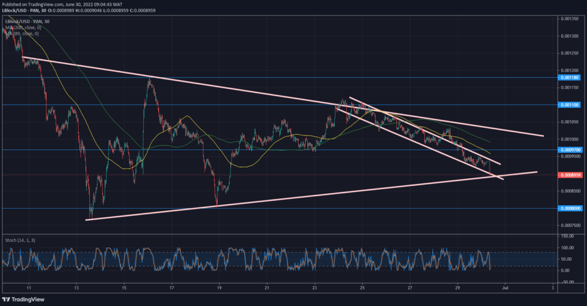
Task: Click the 0.001150 price axis label
Action: tap(569, 88)
